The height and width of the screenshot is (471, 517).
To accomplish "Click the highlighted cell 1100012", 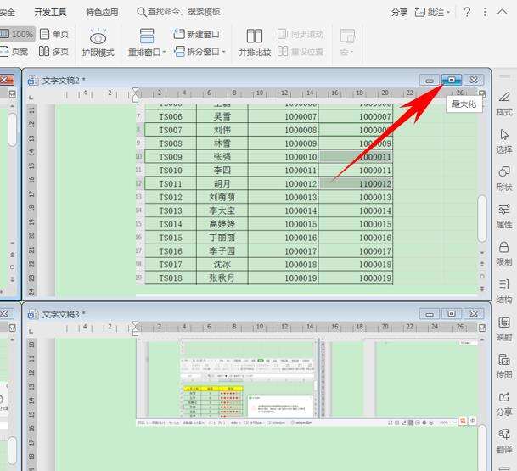I will point(356,183).
